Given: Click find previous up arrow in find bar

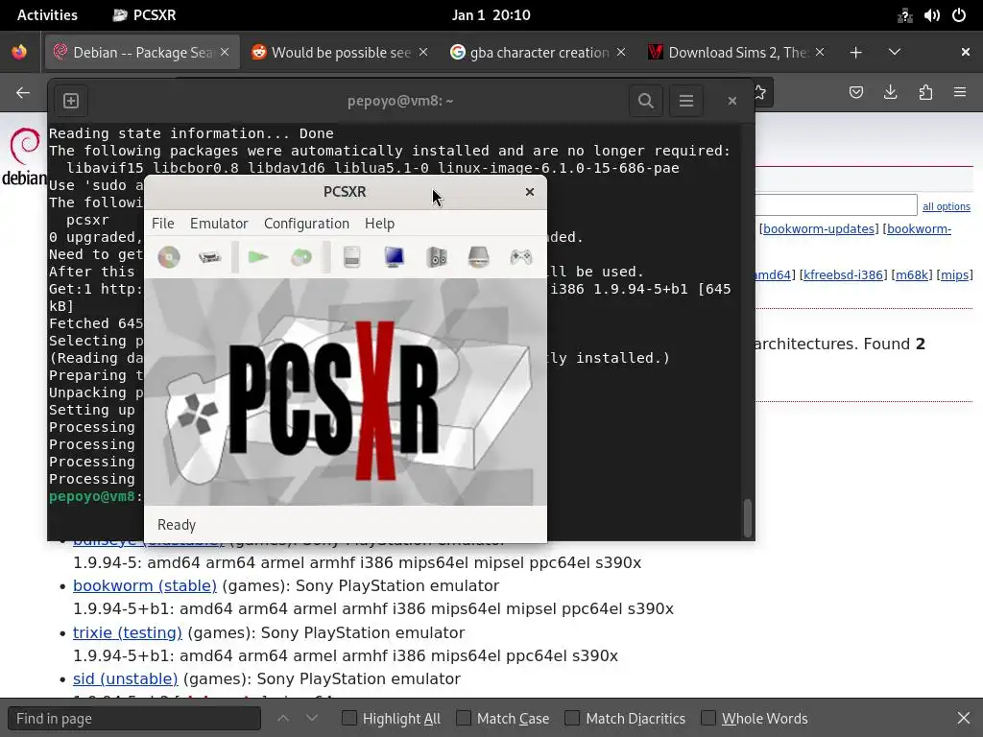Looking at the screenshot, I should point(283,718).
